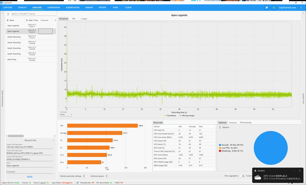Screen dimensions: 306x185
Task: Open statistic parameter settings dots menu
Action: click(84, 176)
